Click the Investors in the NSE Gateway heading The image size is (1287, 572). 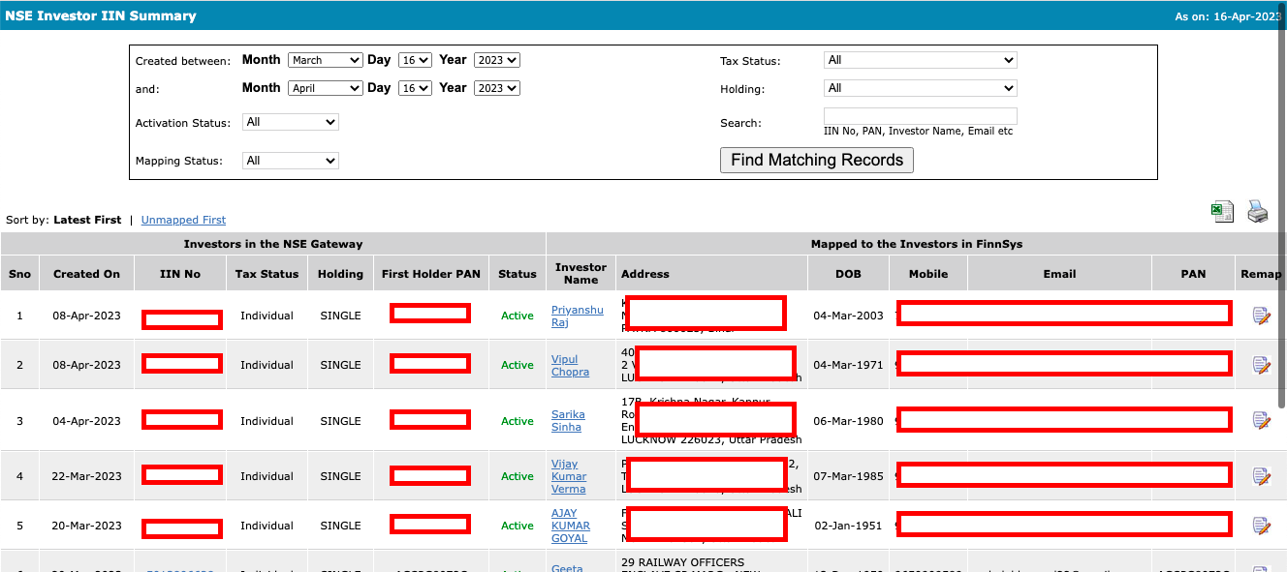(273, 244)
